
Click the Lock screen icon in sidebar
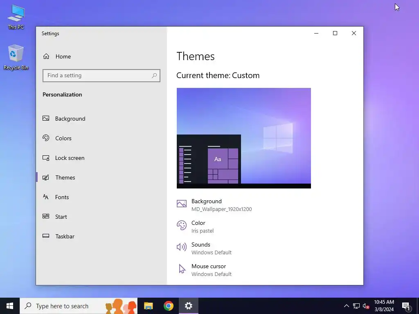46,158
